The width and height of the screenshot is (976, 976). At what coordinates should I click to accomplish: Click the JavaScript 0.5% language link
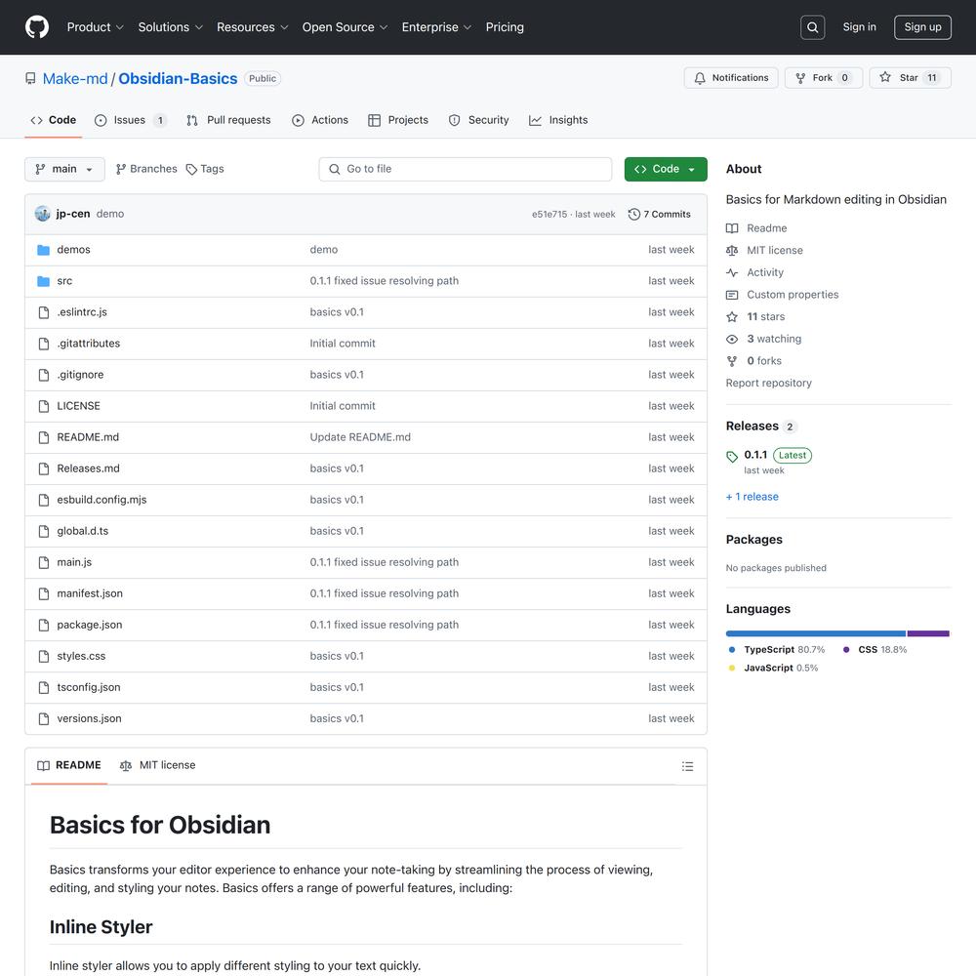pos(773,668)
